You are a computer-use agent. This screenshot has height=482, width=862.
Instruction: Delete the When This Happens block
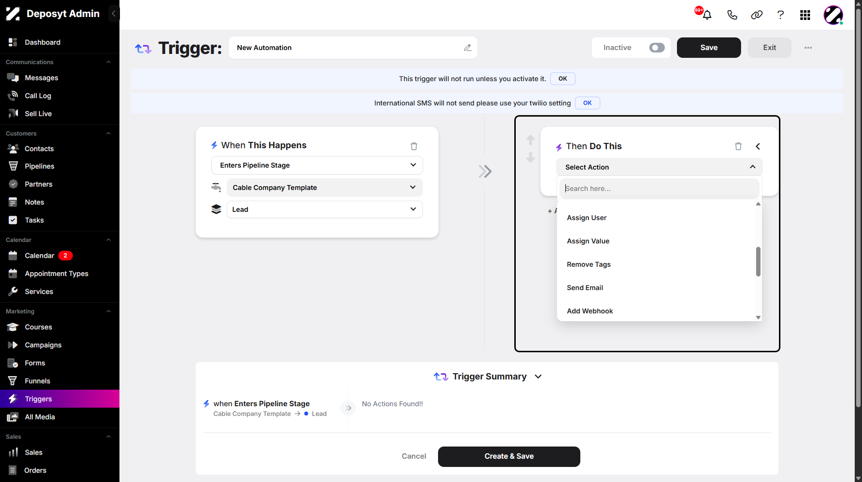[414, 146]
